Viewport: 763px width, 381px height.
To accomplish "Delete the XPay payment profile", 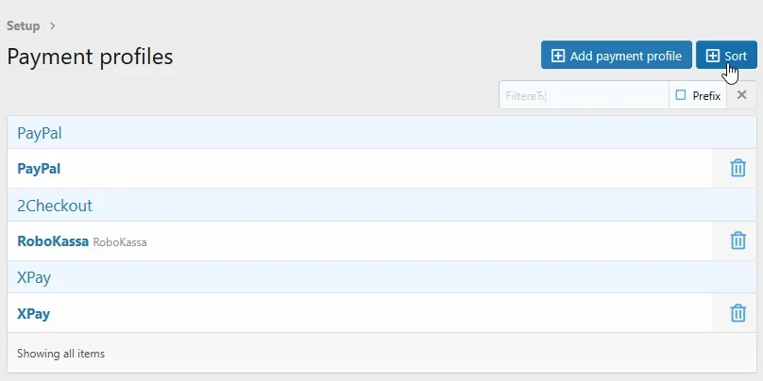I will [738, 314].
